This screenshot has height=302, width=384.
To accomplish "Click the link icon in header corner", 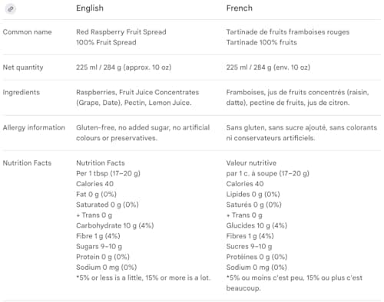I will tap(11, 9).
